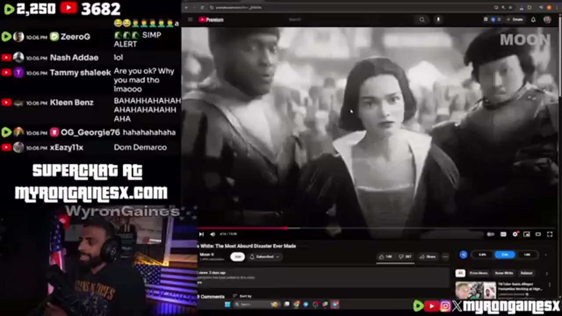Toggle subtitles closed captions button

pos(503,234)
